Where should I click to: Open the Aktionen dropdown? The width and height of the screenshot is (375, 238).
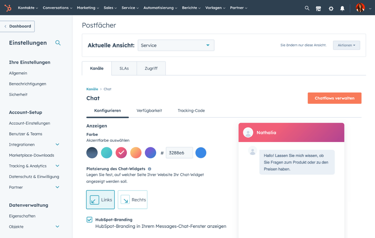click(x=346, y=45)
